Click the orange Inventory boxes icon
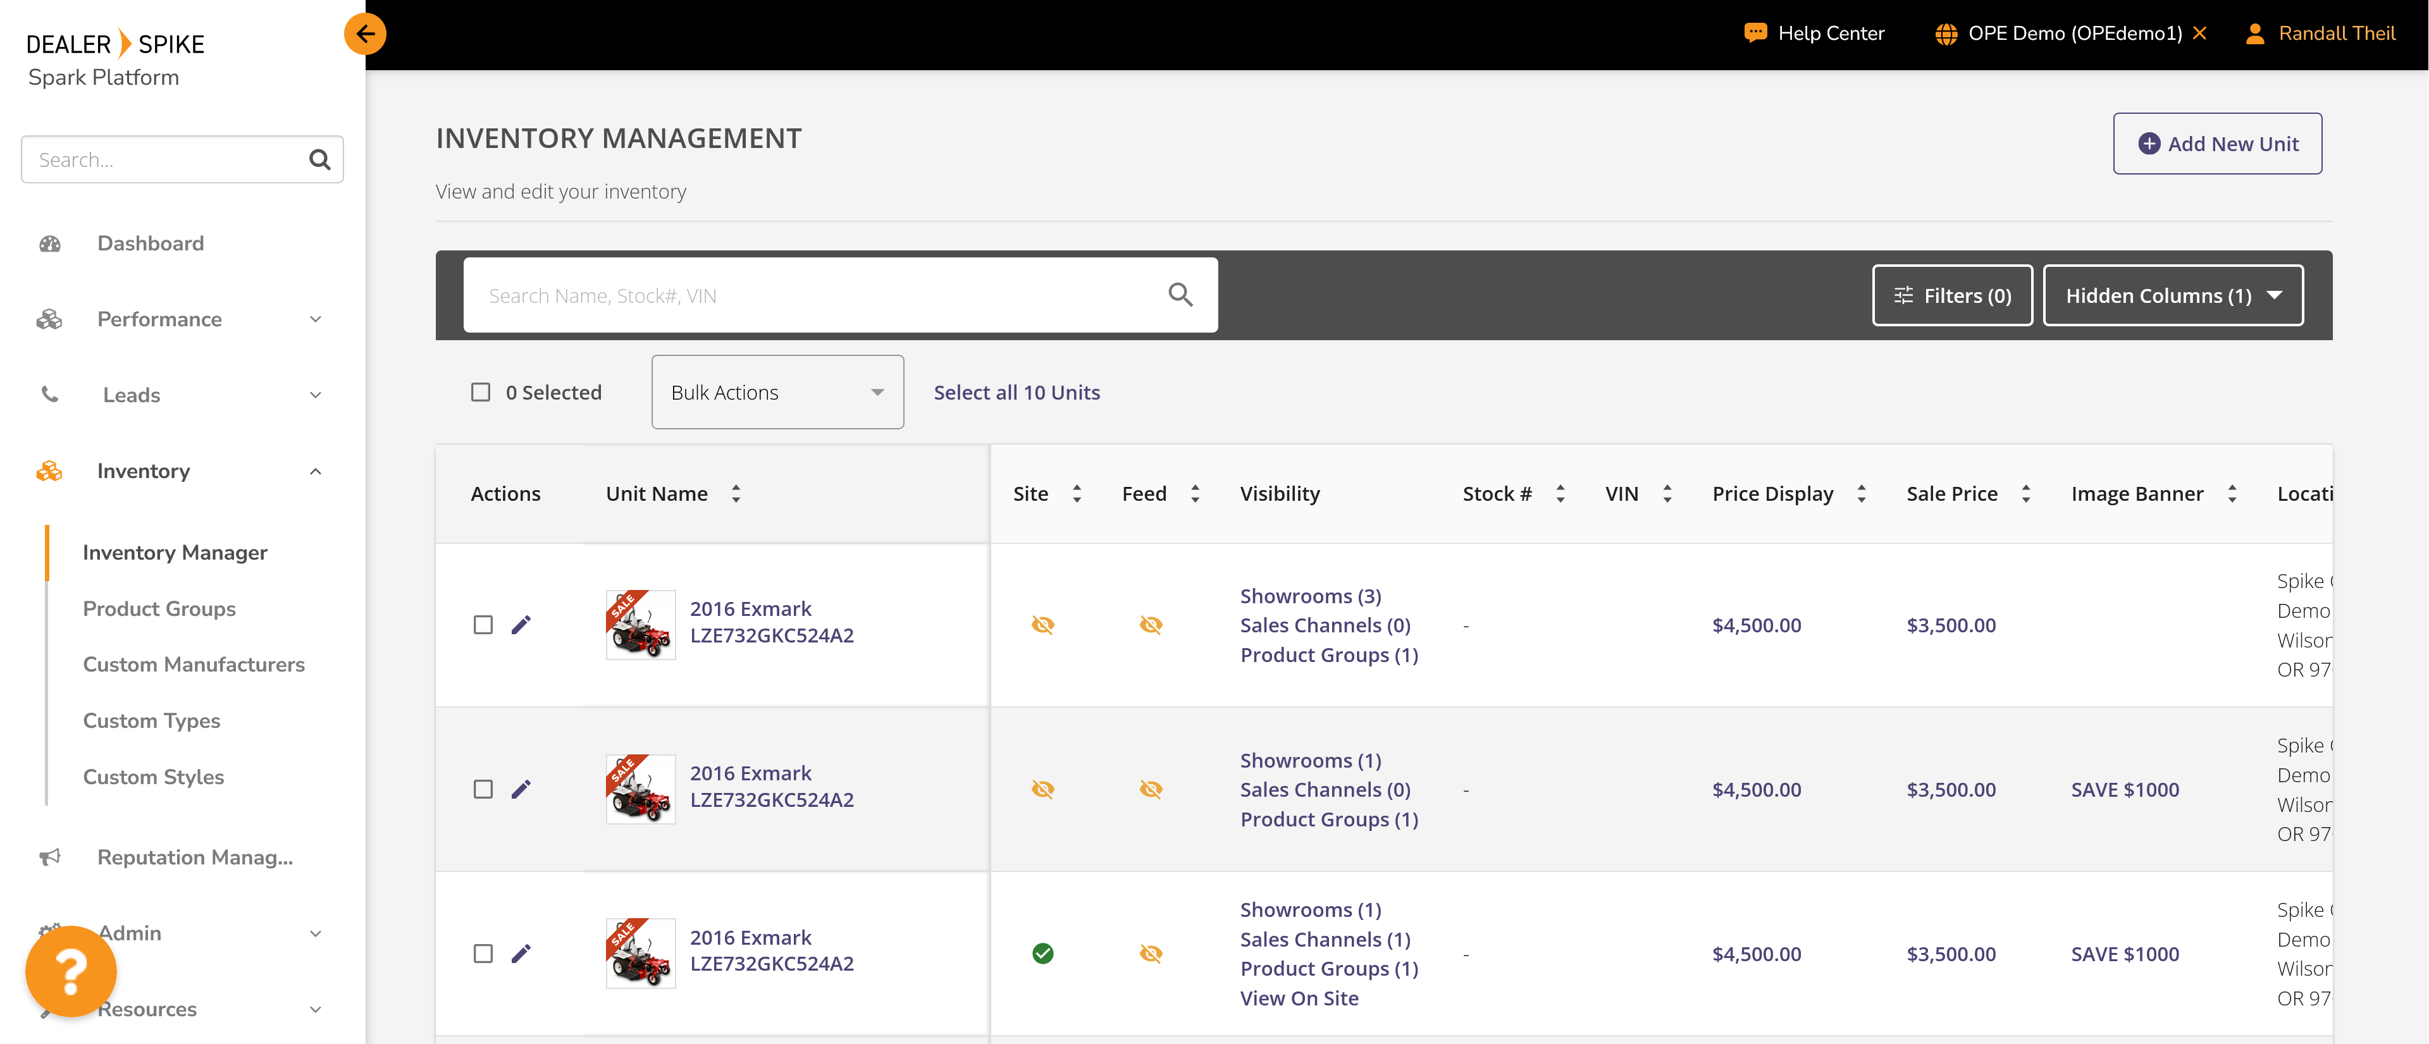 [x=49, y=471]
